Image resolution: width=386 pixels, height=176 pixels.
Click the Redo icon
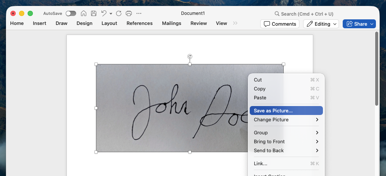[x=119, y=13]
